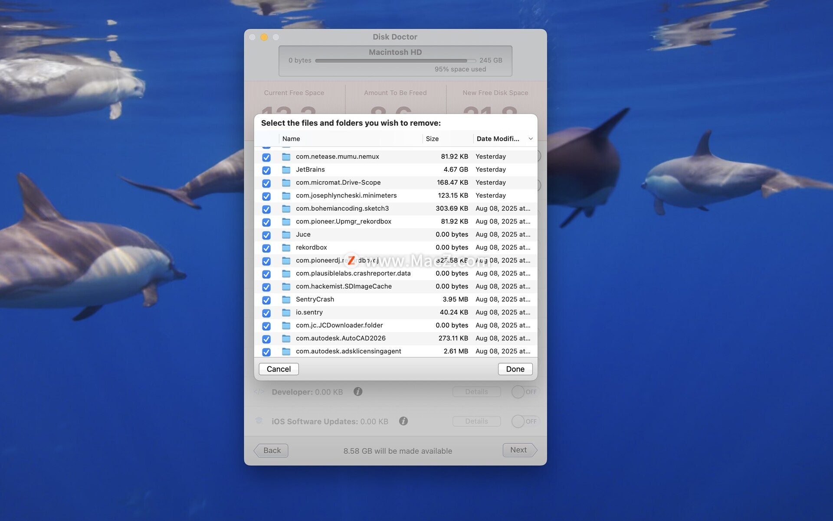Image resolution: width=833 pixels, height=521 pixels.
Task: Click the Juce folder icon
Action: tap(286, 234)
